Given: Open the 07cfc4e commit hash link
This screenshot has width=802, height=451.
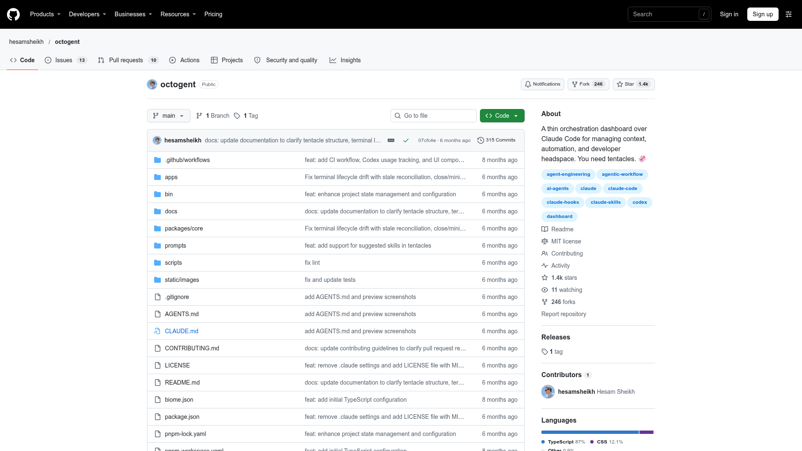Looking at the screenshot, I should click(x=427, y=140).
